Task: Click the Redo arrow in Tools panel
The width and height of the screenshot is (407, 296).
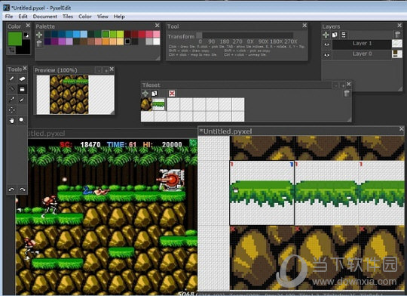Action: click(22, 190)
